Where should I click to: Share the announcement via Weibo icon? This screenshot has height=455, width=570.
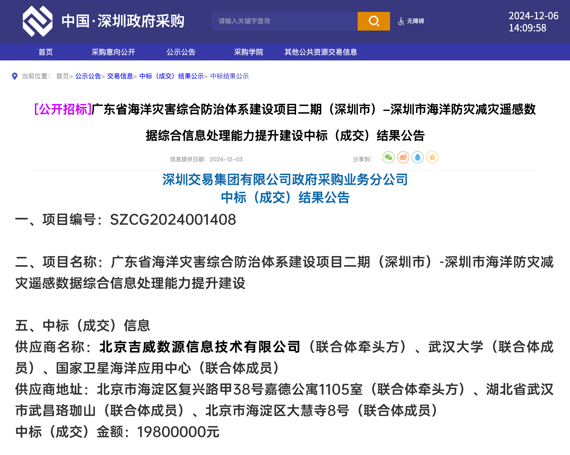click(x=403, y=158)
